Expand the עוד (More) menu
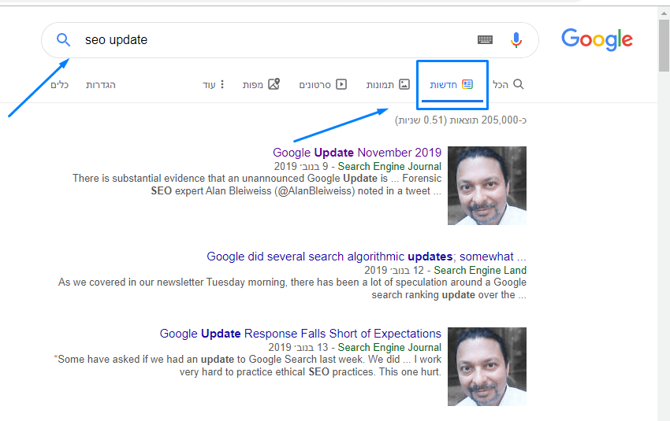This screenshot has height=421, width=670. (214, 84)
